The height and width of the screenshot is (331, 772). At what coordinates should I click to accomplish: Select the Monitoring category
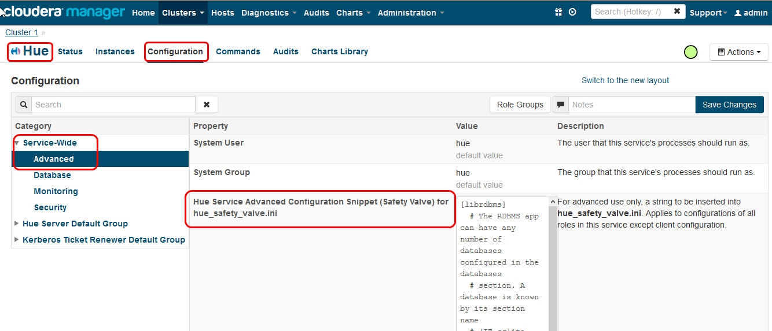tap(56, 191)
